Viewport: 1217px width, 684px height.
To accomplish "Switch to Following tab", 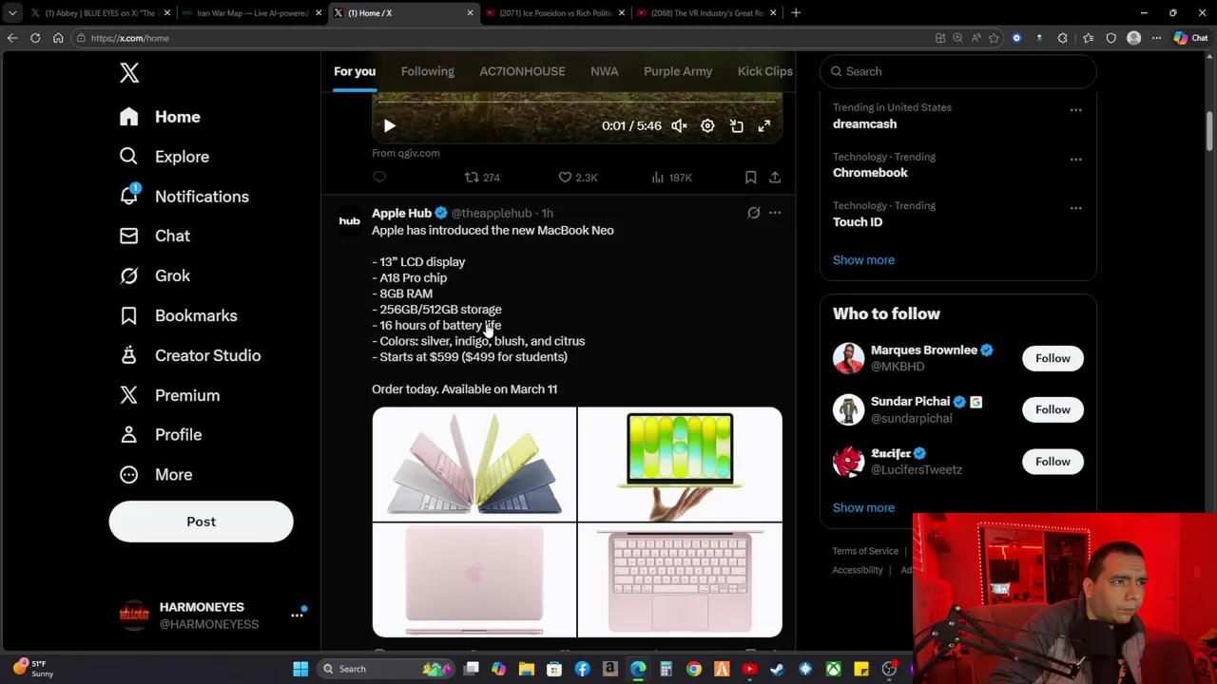I will pos(428,71).
